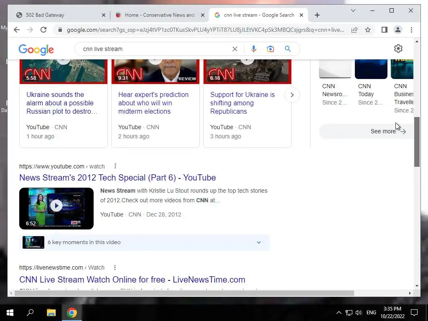The width and height of the screenshot is (428, 321).
Task: Submit search with magnifier icon
Action: [288, 49]
